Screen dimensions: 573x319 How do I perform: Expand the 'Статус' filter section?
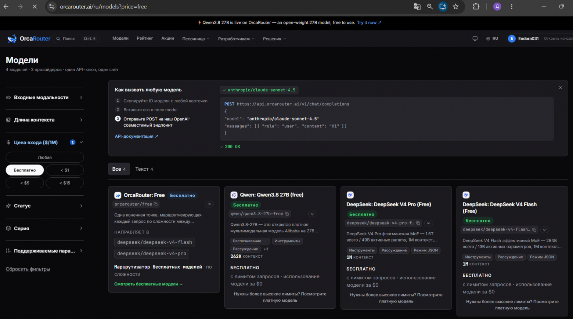[x=45, y=206]
